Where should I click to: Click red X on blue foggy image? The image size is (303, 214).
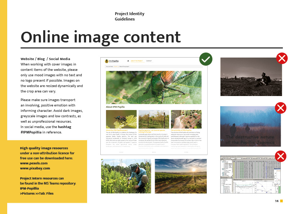[280, 108]
